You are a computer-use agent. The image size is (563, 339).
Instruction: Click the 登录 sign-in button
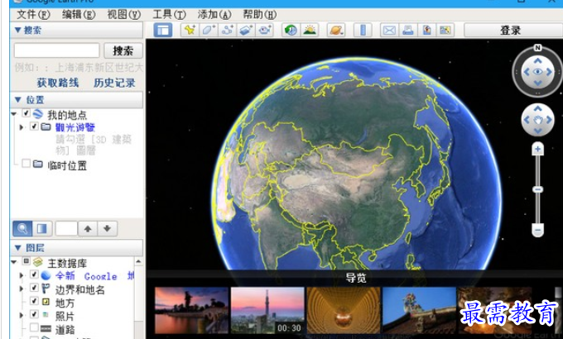513,30
